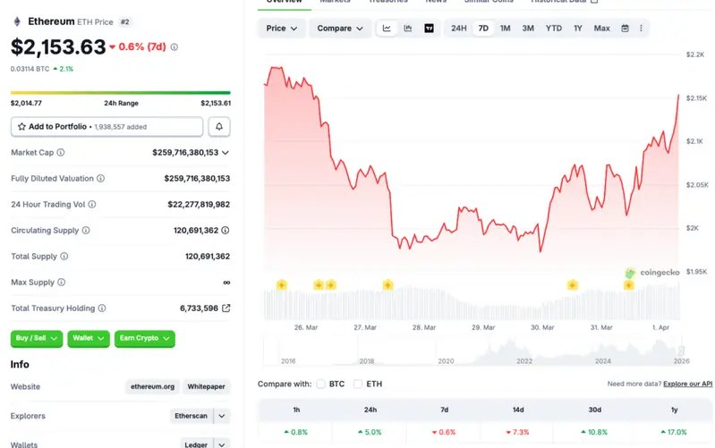The image size is (715, 448).
Task: Show Fully Diluted Valuation info icon
Action: pyautogui.click(x=101, y=178)
